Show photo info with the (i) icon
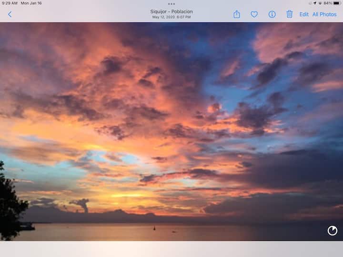 click(272, 14)
